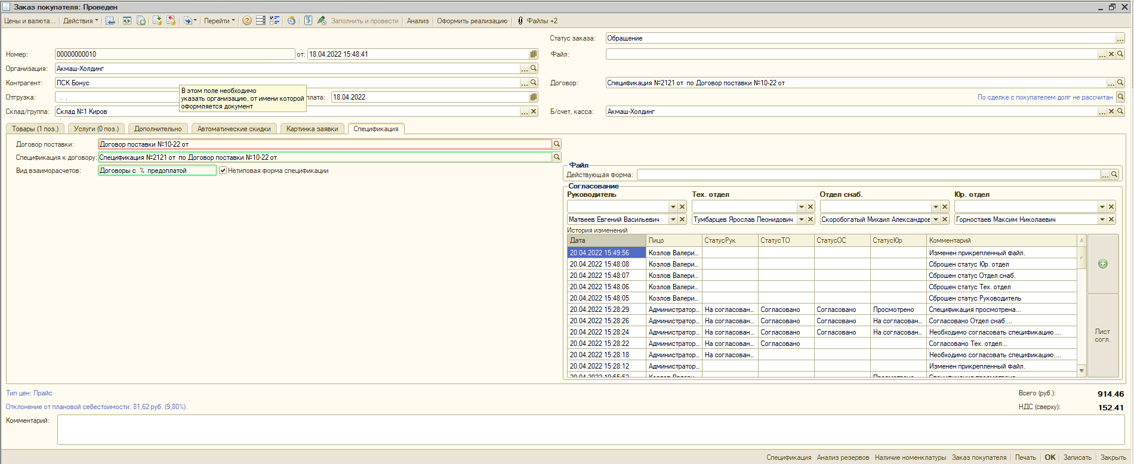Clear Тумбарцев Ярослав Леонидович approver field

pyautogui.click(x=811, y=219)
